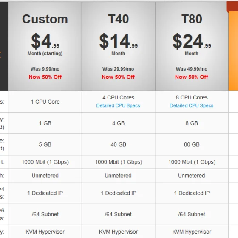
Task: Click the Custom plan Unmetered bandwidth cell
Action: (45, 176)
